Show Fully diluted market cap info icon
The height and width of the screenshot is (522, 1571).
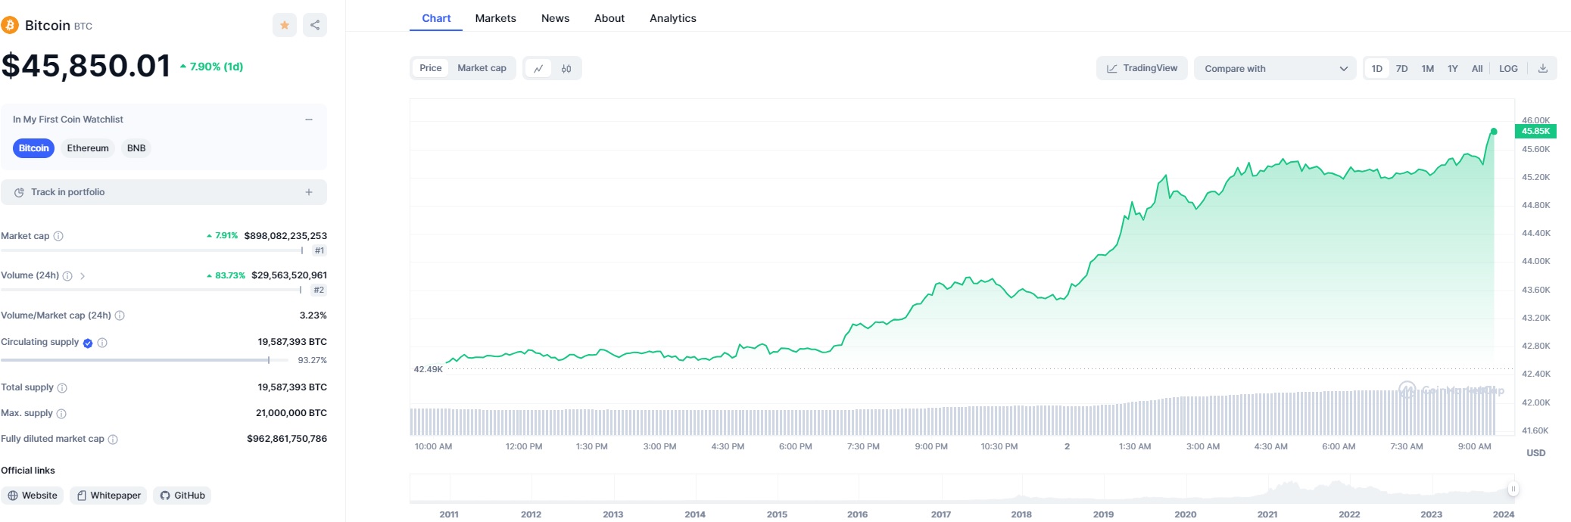tap(113, 440)
